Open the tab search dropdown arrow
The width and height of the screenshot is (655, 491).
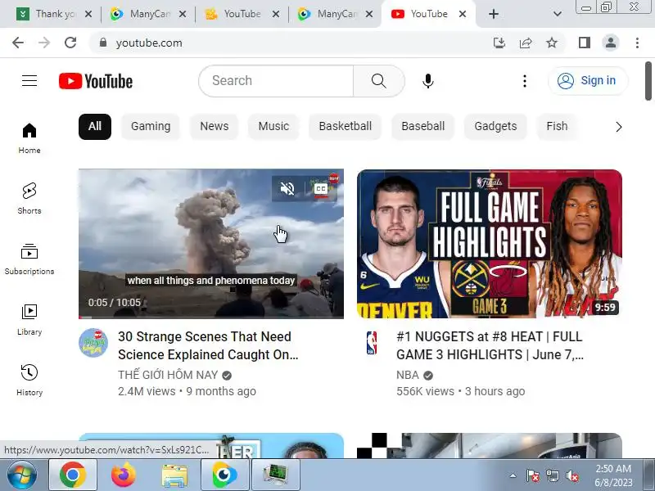[558, 14]
